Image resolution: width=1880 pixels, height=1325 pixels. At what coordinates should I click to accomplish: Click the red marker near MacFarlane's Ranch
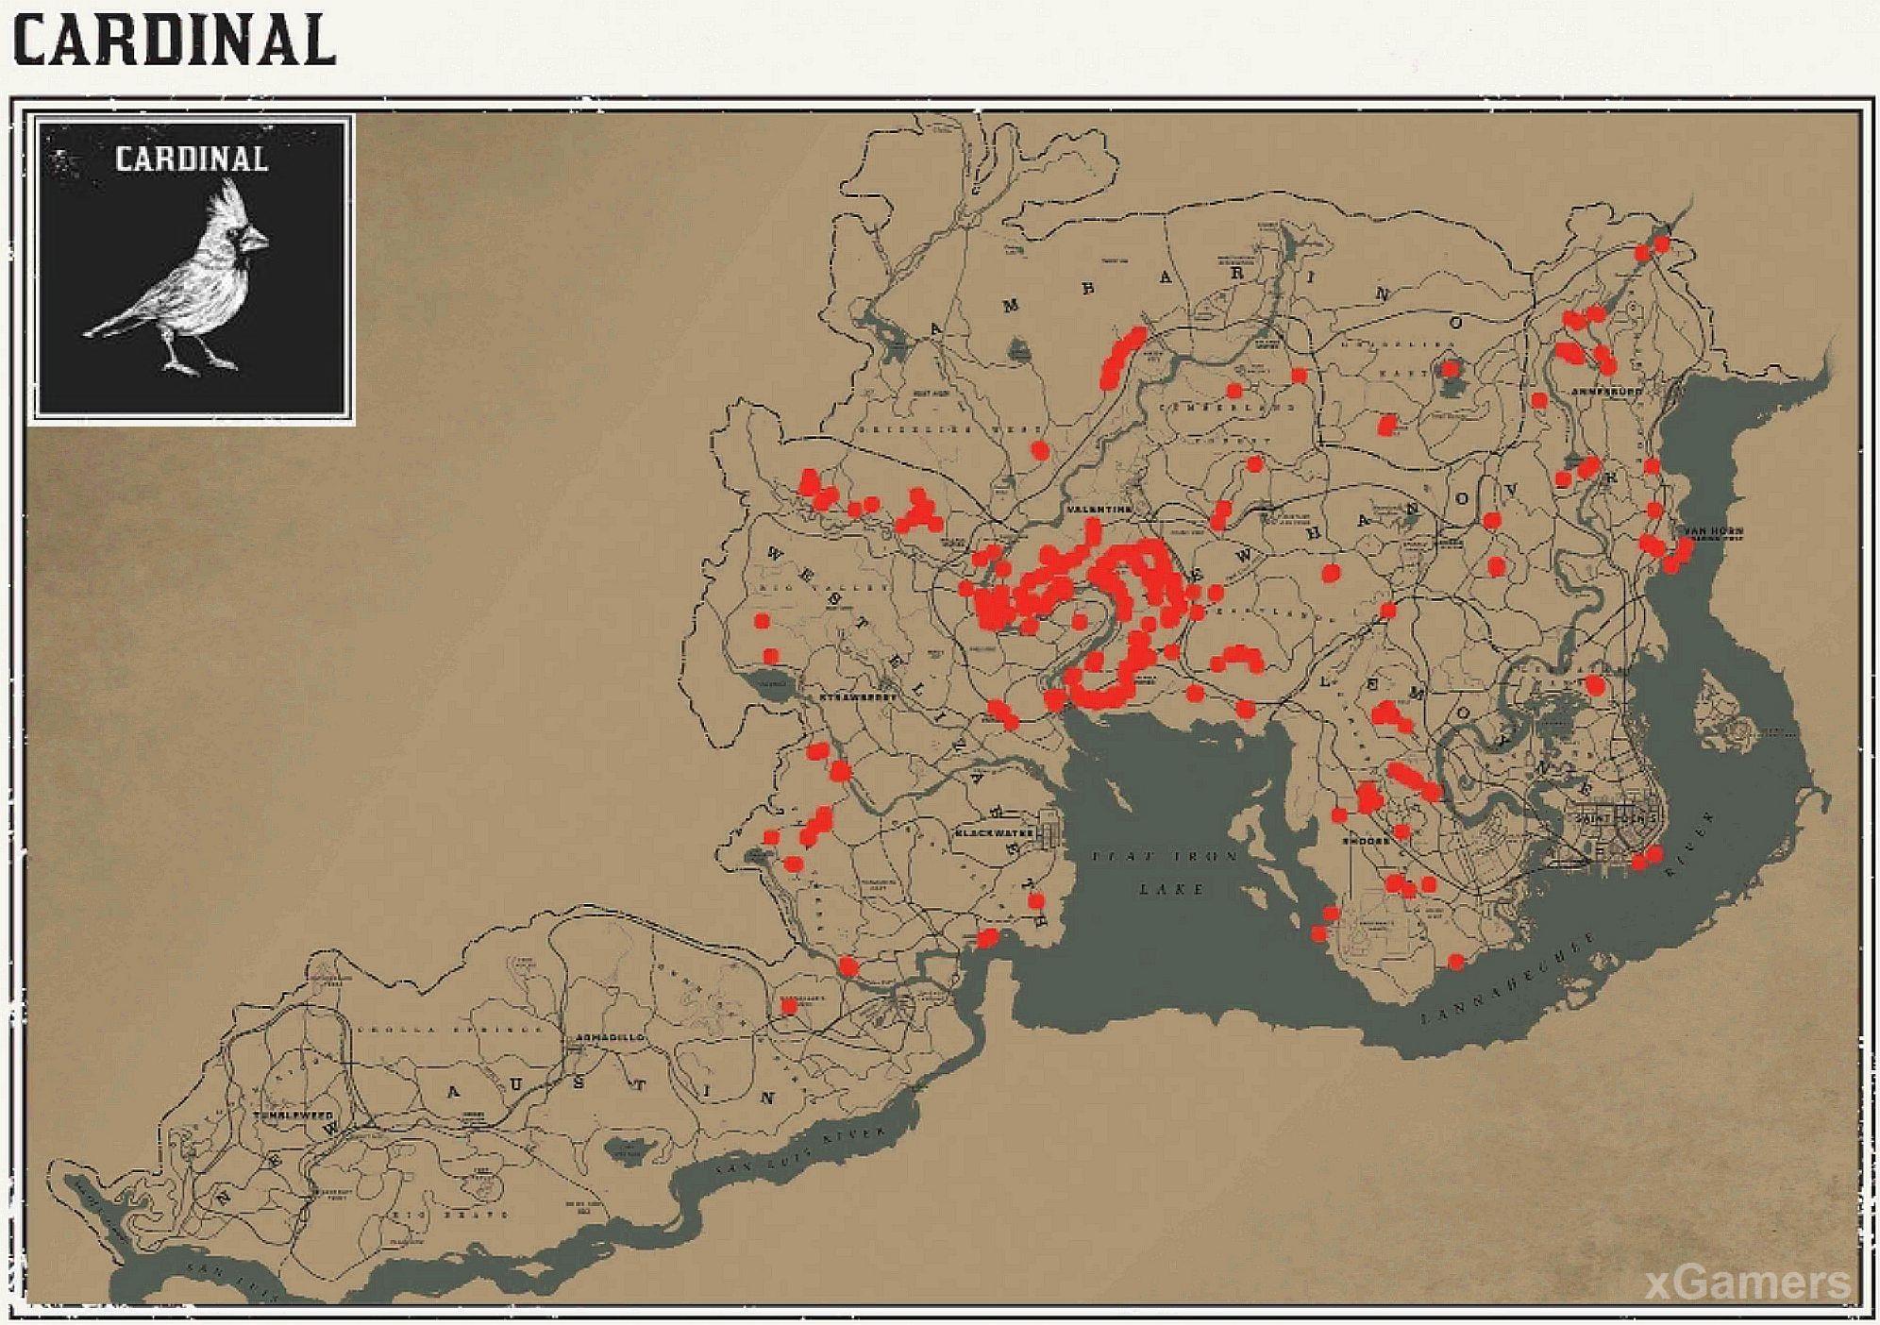click(x=790, y=1006)
